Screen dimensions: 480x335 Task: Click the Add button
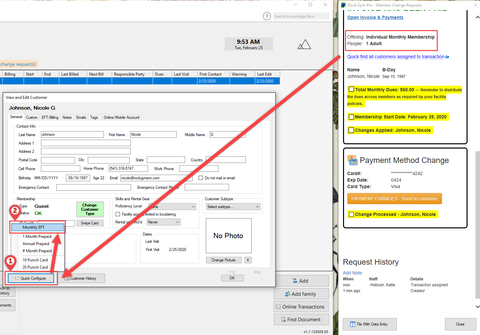(x=301, y=281)
